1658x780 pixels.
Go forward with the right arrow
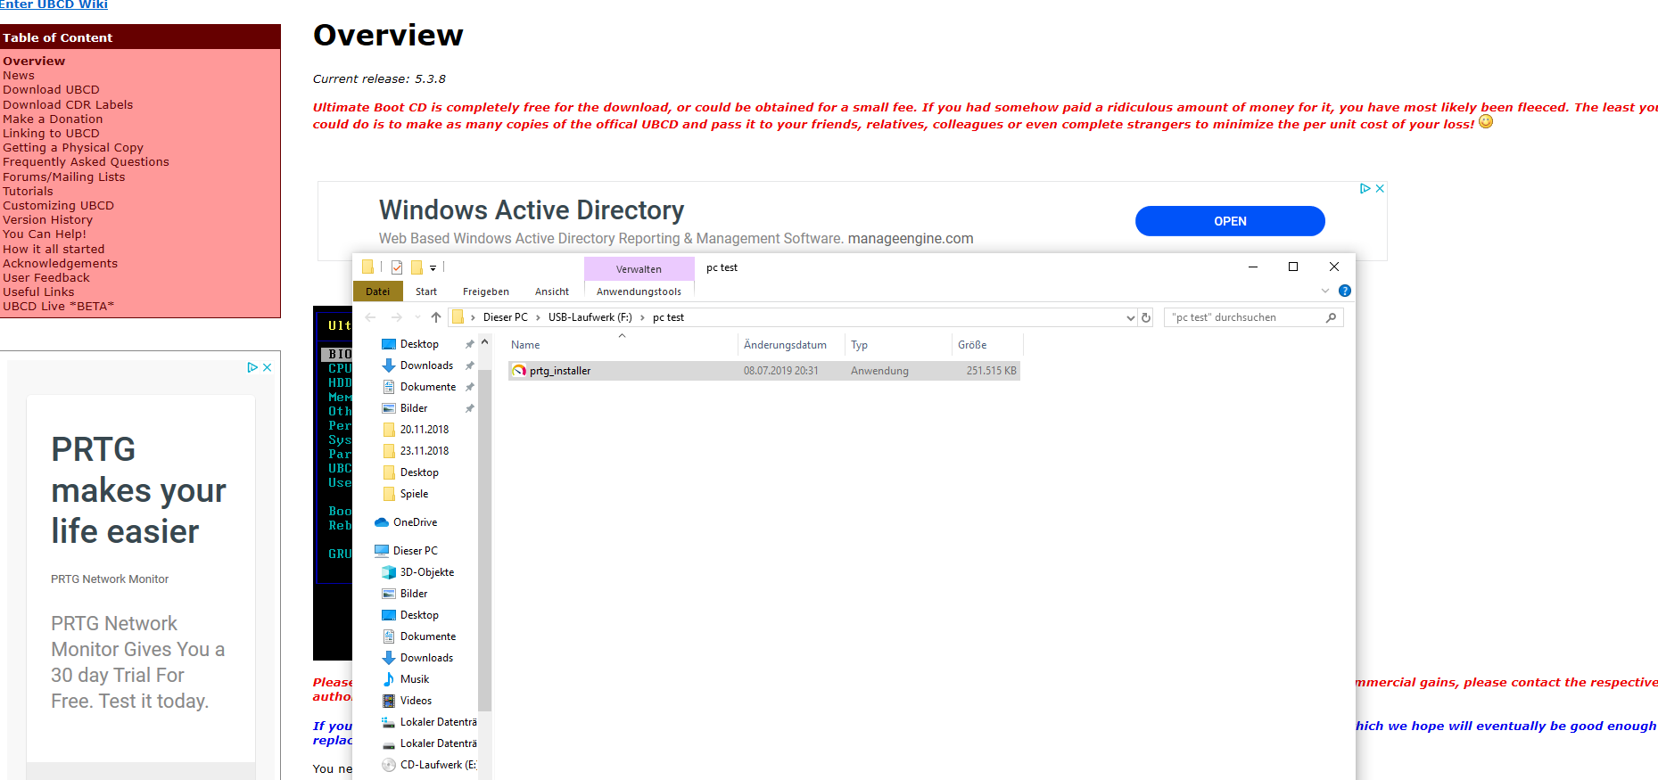click(397, 317)
